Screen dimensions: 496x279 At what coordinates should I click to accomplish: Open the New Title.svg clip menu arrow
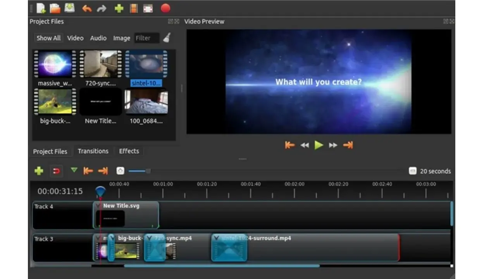pyautogui.click(x=98, y=206)
